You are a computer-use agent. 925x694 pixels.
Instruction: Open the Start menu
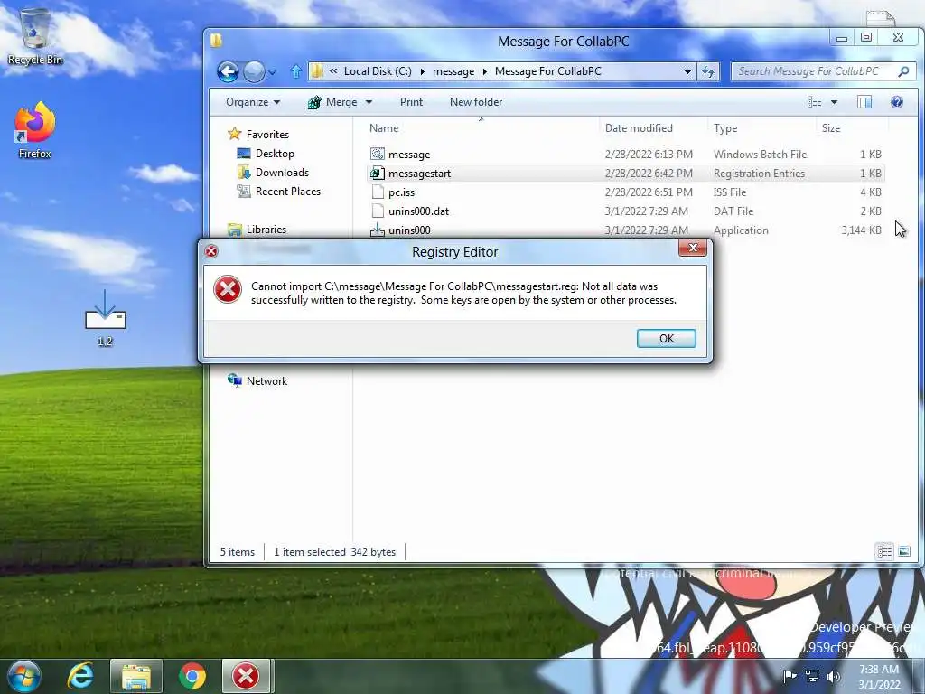click(x=23, y=676)
